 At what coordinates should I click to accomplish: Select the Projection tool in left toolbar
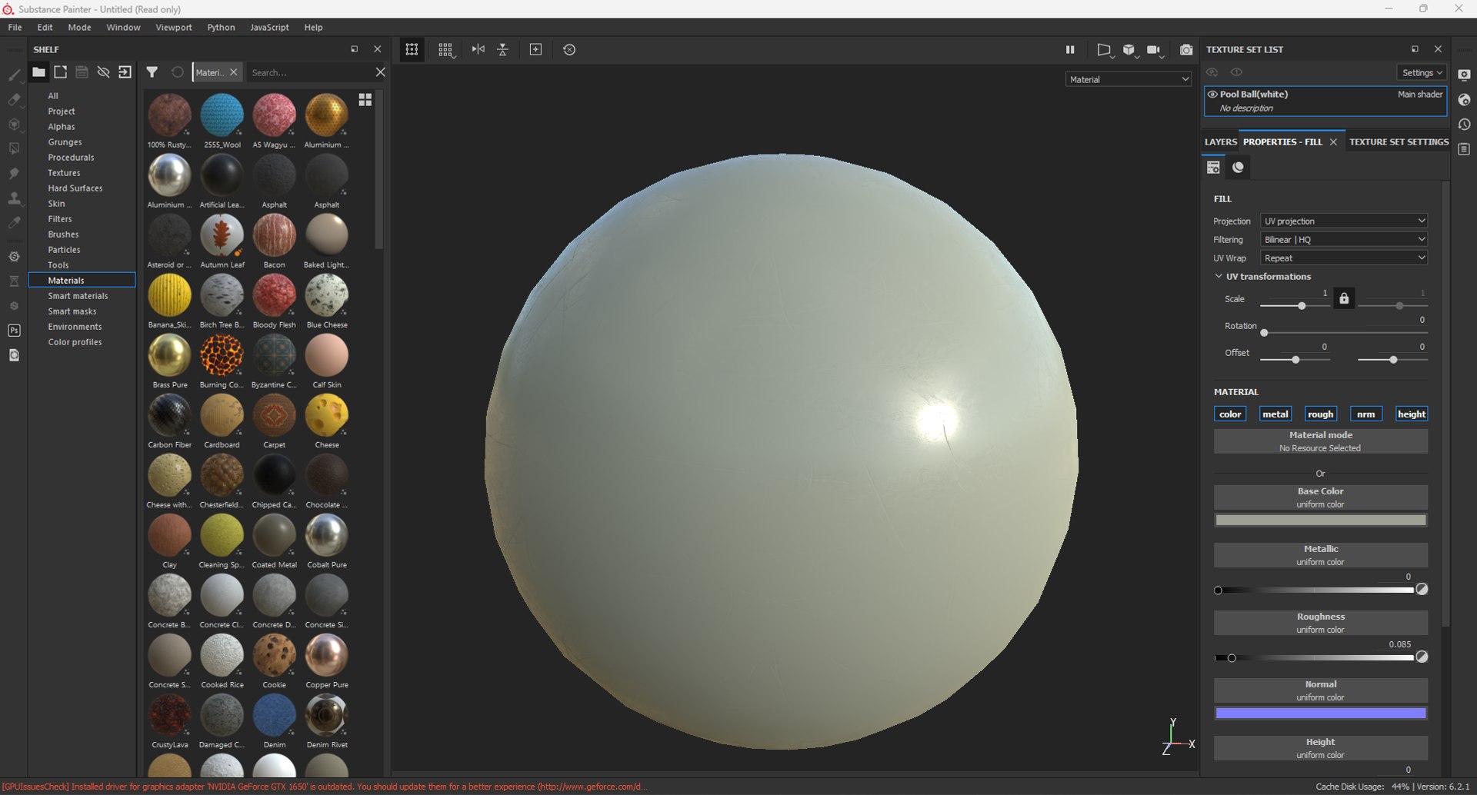click(x=14, y=124)
